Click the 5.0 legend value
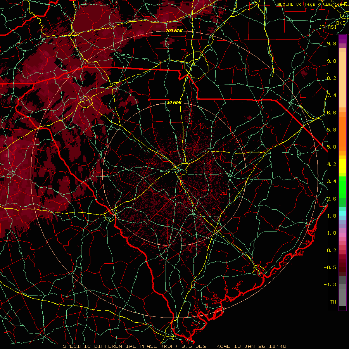The width and height of the screenshot is (349, 349). (x=332, y=147)
